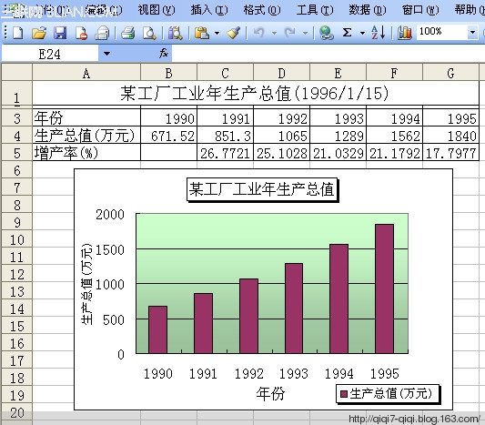Click the New workbook icon

17,33
